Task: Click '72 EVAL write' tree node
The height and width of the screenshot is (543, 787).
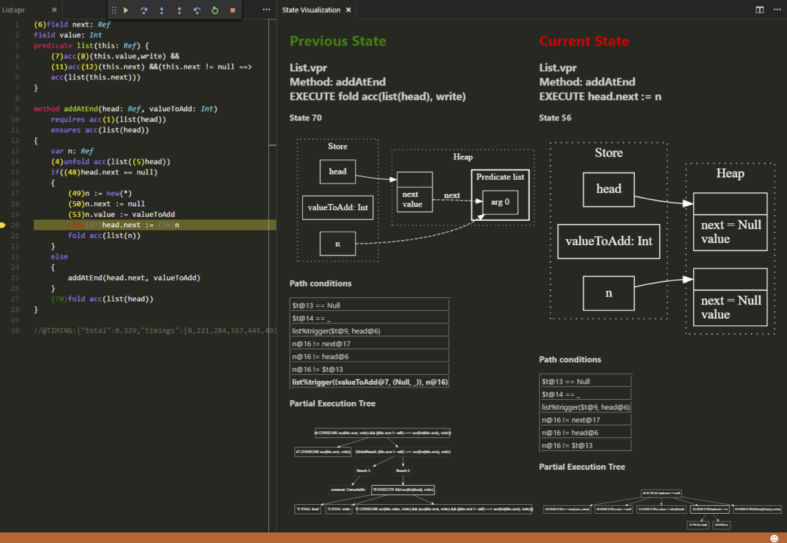Action: [339, 509]
